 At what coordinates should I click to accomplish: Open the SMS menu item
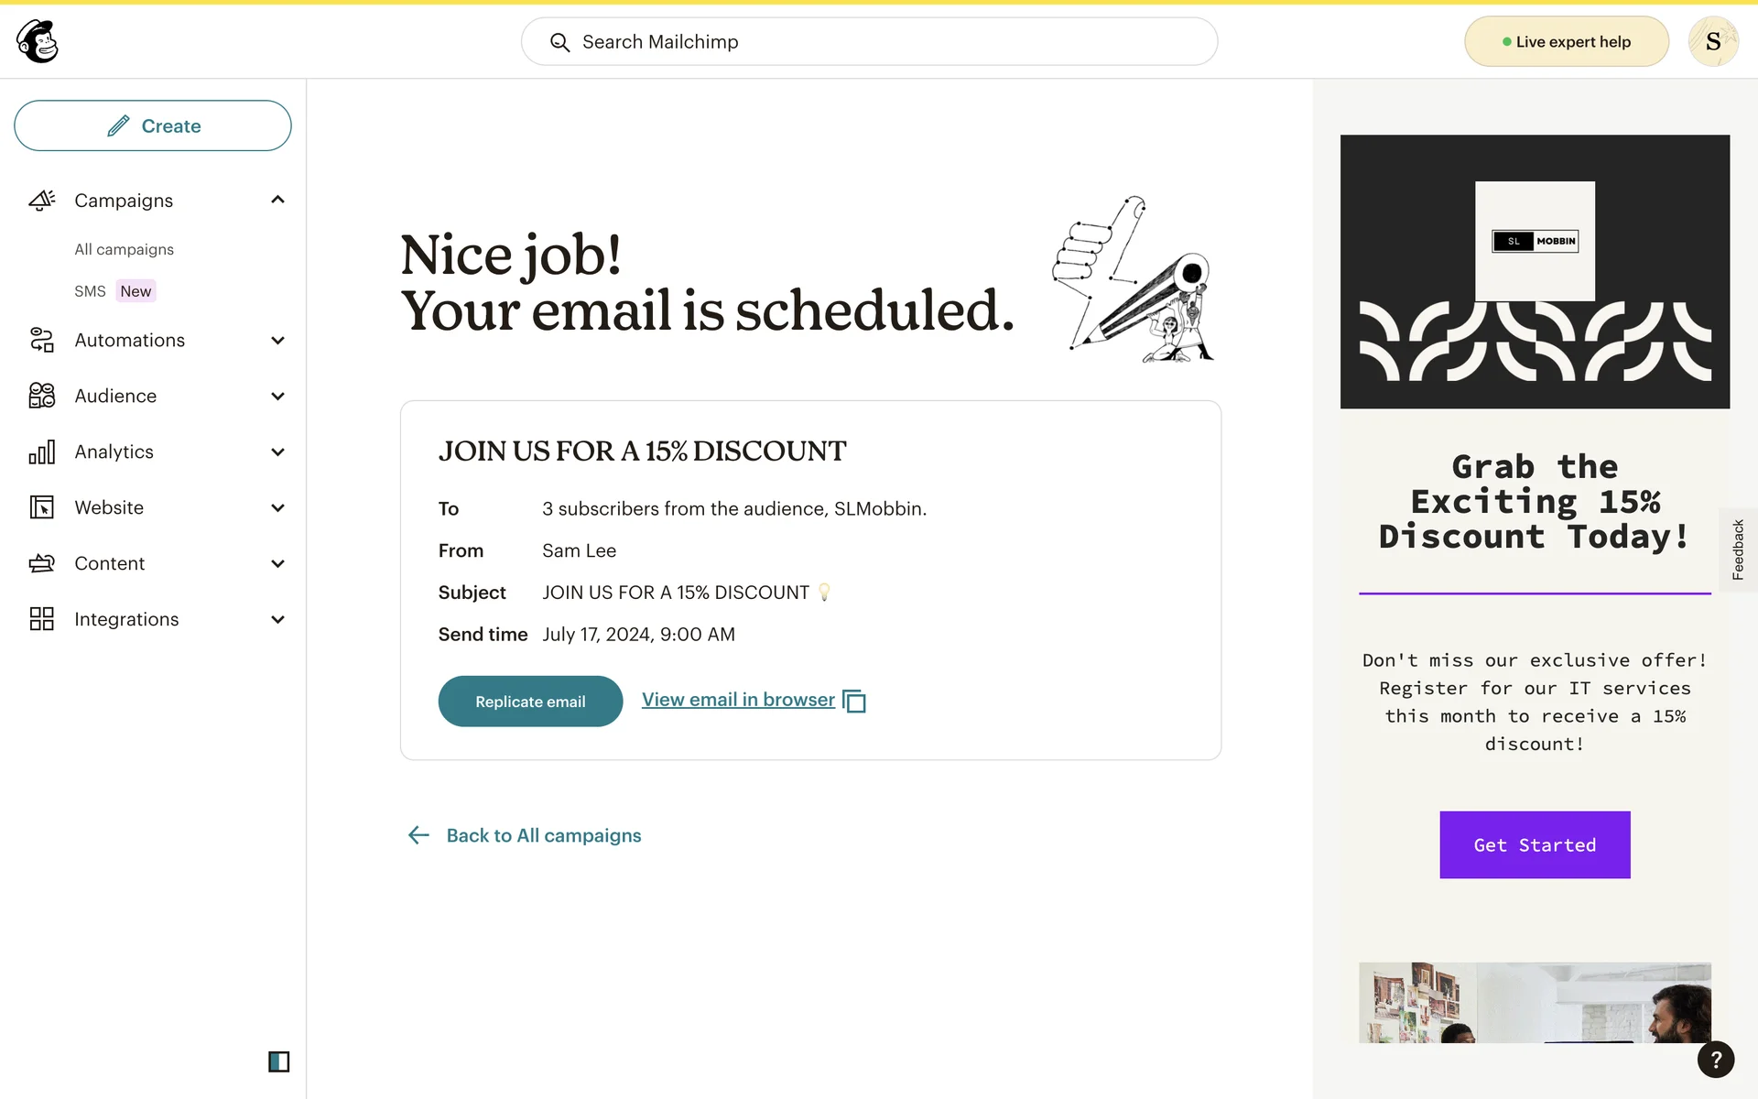pos(90,291)
